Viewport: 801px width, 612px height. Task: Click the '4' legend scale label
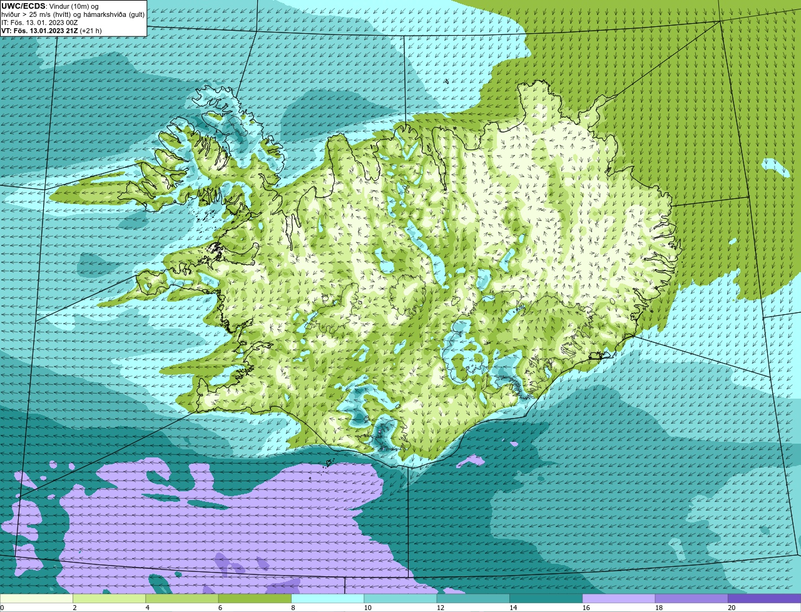click(147, 608)
